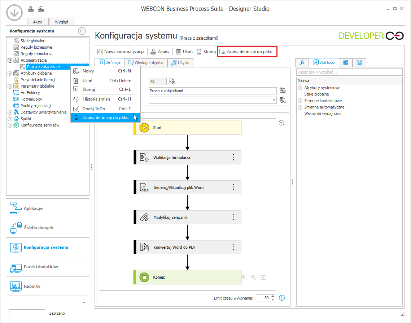Click the zoom in magnifier icon
The height and width of the screenshot is (323, 411).
[x=244, y=278]
